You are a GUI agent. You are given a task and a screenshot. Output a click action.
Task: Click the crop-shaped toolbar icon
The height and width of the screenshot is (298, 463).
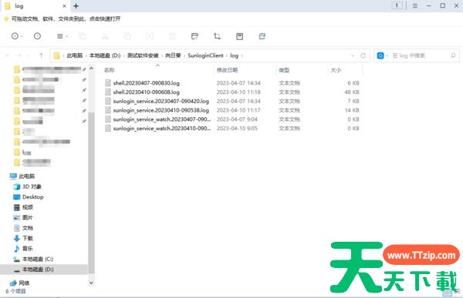click(217, 36)
